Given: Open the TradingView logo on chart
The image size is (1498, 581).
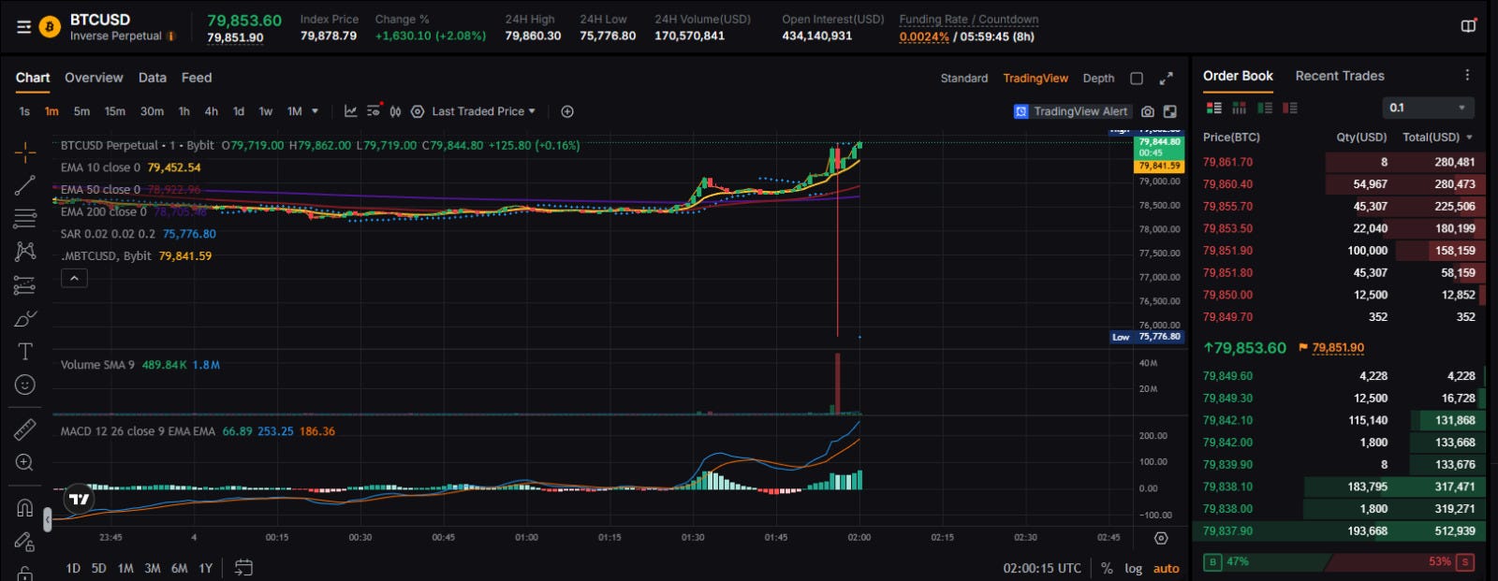Looking at the screenshot, I should 80,500.
